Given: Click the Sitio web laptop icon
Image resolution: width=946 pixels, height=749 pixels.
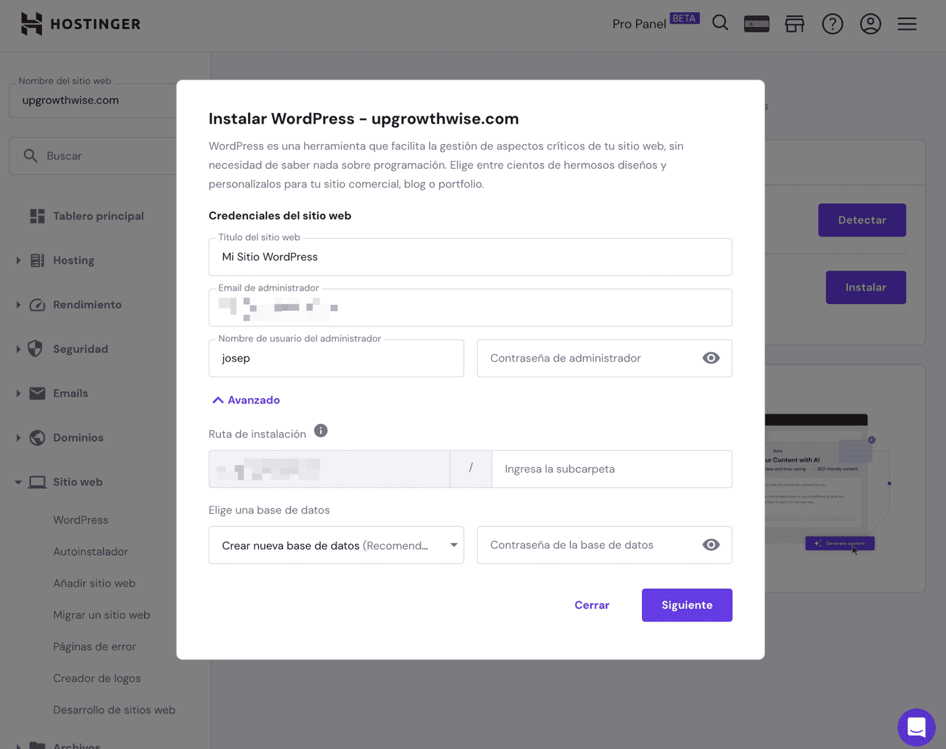Looking at the screenshot, I should [x=37, y=482].
